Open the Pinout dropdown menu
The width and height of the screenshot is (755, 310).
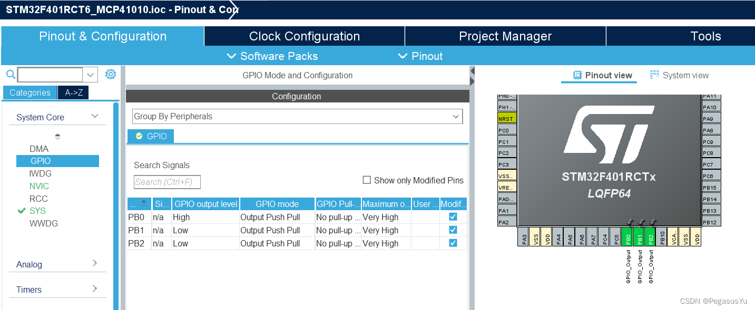(420, 56)
